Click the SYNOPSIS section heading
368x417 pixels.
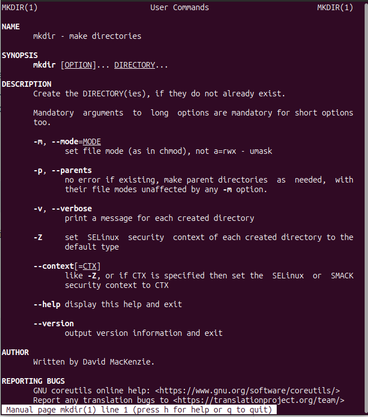[x=20, y=56]
